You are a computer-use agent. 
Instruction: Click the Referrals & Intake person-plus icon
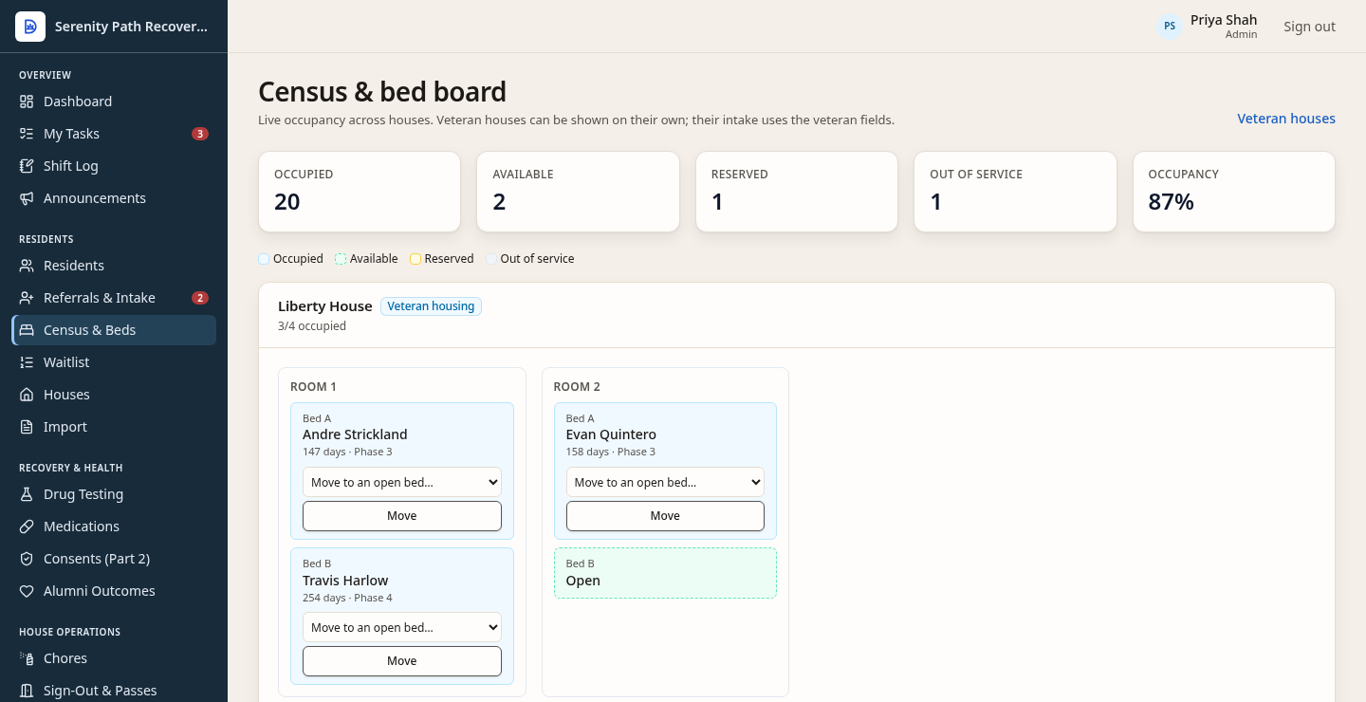tap(27, 298)
